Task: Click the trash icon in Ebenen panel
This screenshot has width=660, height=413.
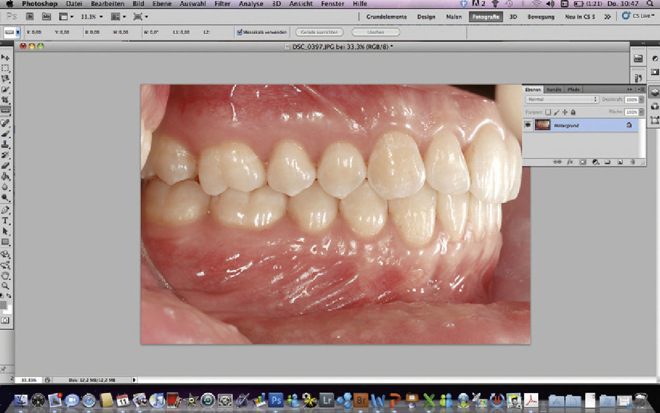Action: point(633,161)
